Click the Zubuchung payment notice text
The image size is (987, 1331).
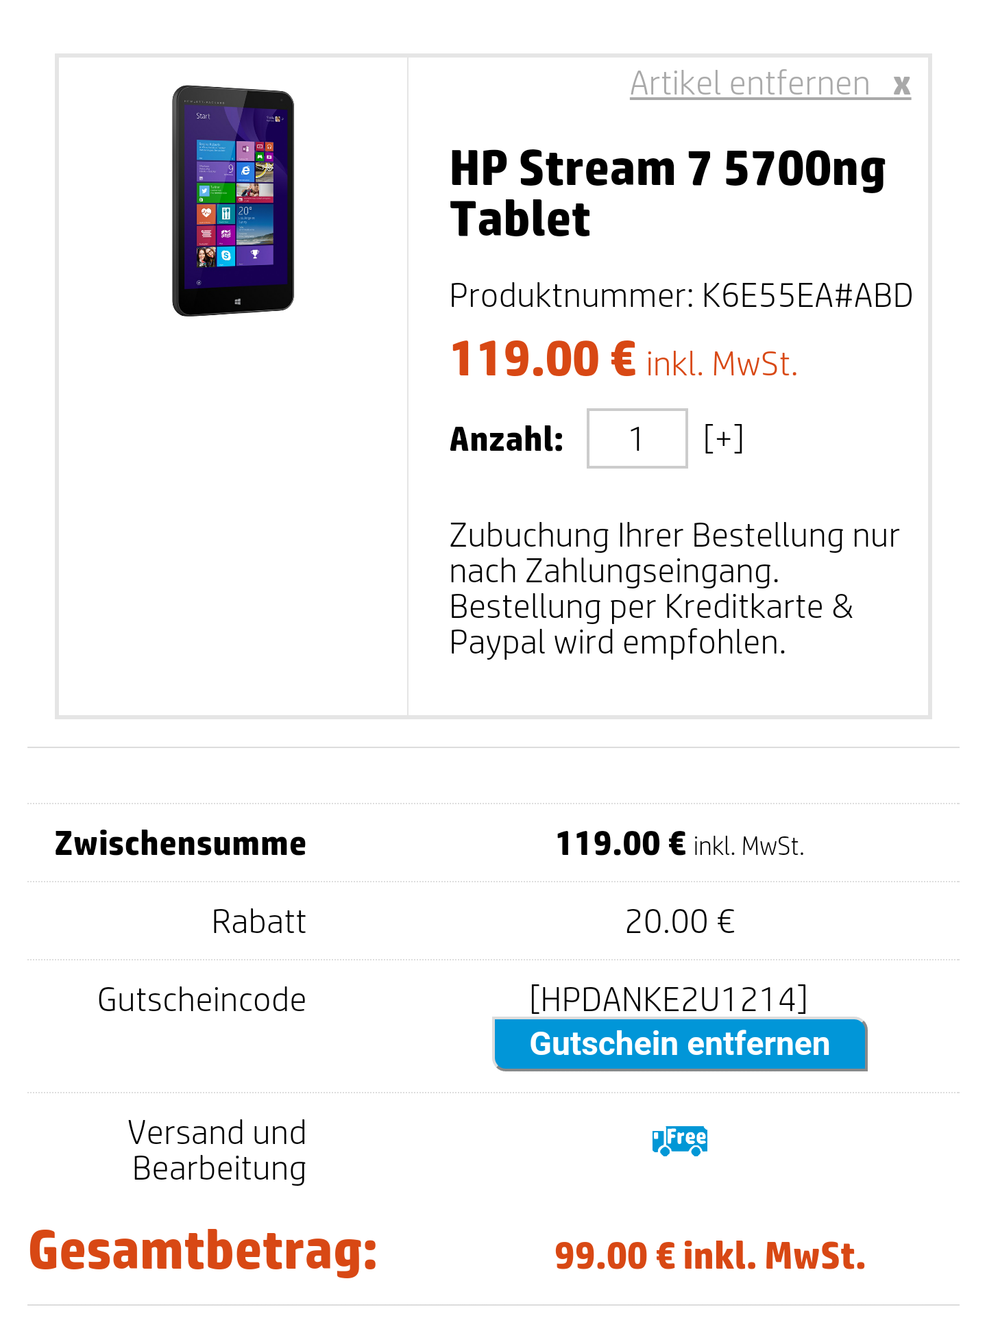(674, 589)
